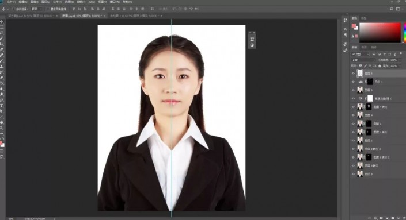Select the Magic Wand tool
This screenshot has width=406, height=220.
(x=2, y=38)
